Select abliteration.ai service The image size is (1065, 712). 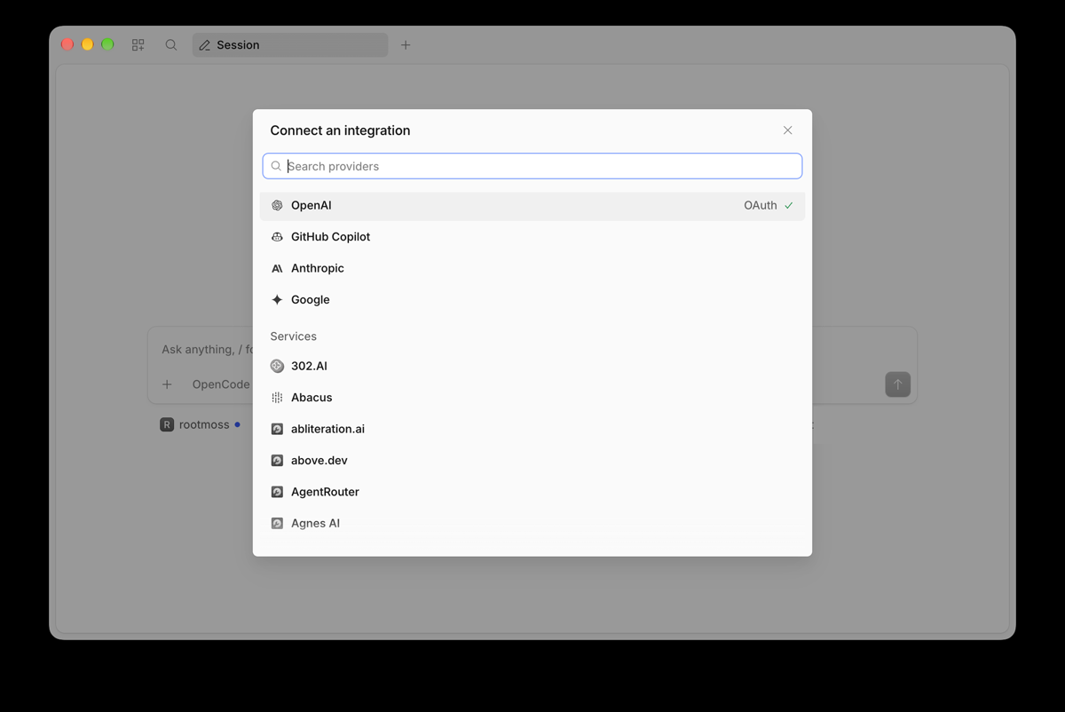[532, 429]
